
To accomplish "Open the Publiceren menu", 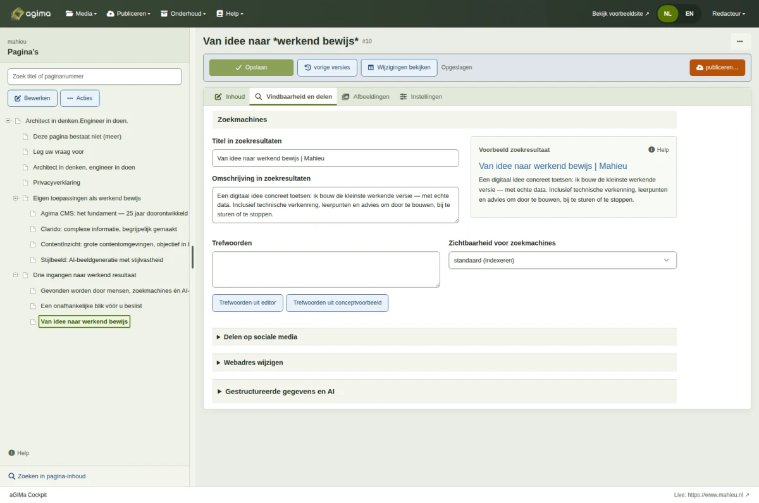I will (x=128, y=13).
